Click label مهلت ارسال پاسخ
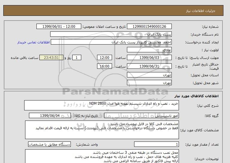This screenshot has width=230, height=163. (204, 58)
